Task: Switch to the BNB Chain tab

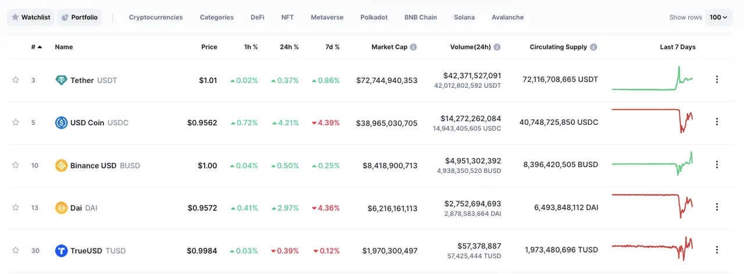Action: [421, 17]
